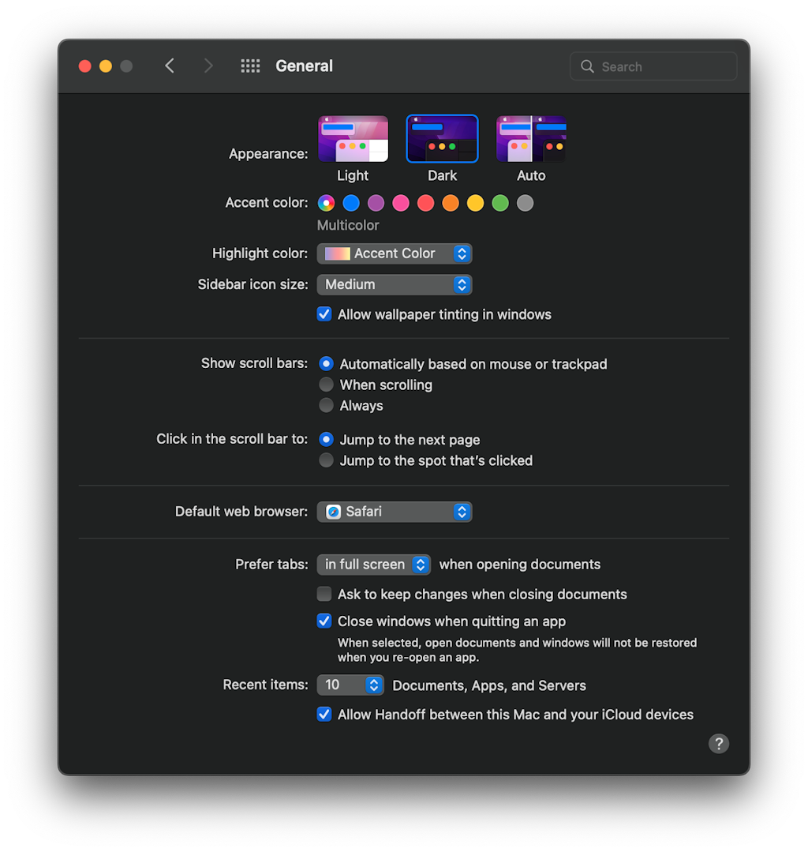Go back using the left chevron

[x=170, y=66]
